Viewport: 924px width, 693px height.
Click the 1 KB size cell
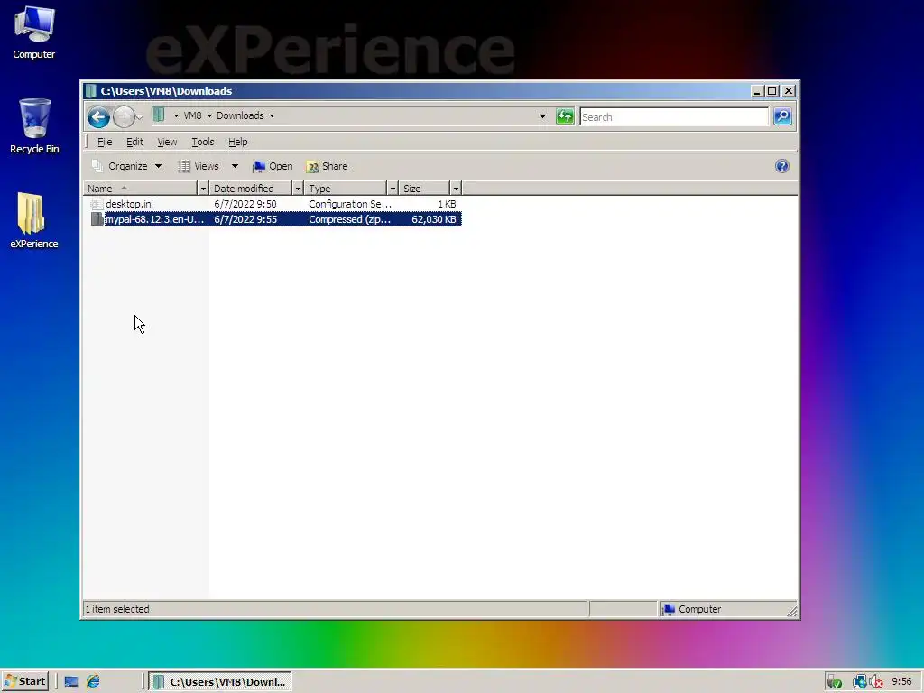coord(447,204)
